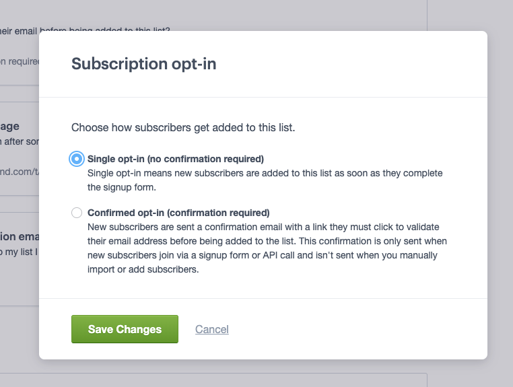Click "Choose how subscribers get added" text

[x=183, y=127]
